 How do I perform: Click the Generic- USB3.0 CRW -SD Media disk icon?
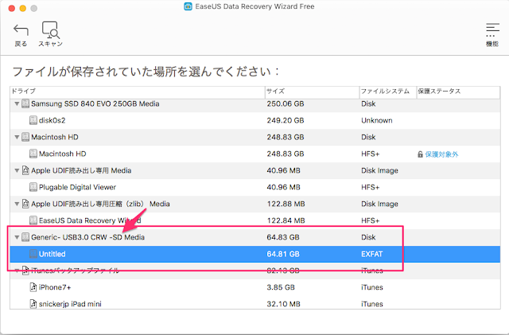coord(25,237)
